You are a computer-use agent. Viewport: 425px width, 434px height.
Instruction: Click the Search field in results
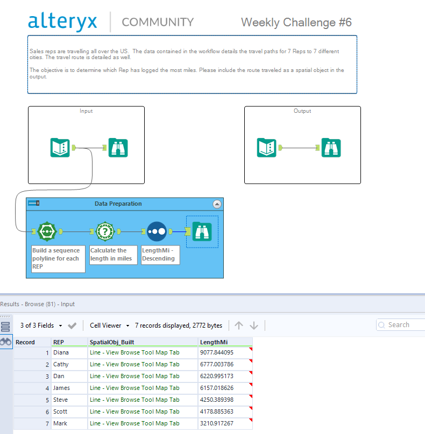[x=401, y=324]
